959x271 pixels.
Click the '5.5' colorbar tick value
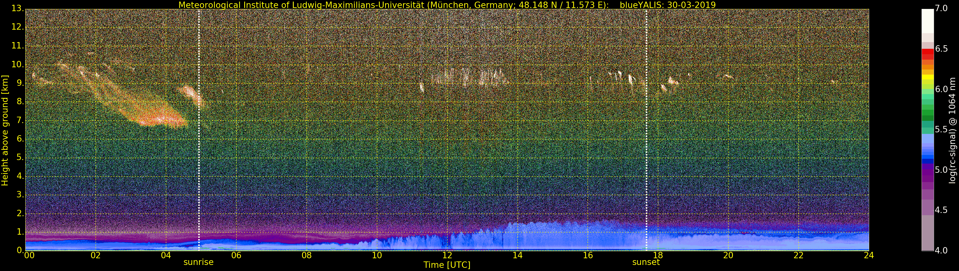pyautogui.click(x=941, y=129)
